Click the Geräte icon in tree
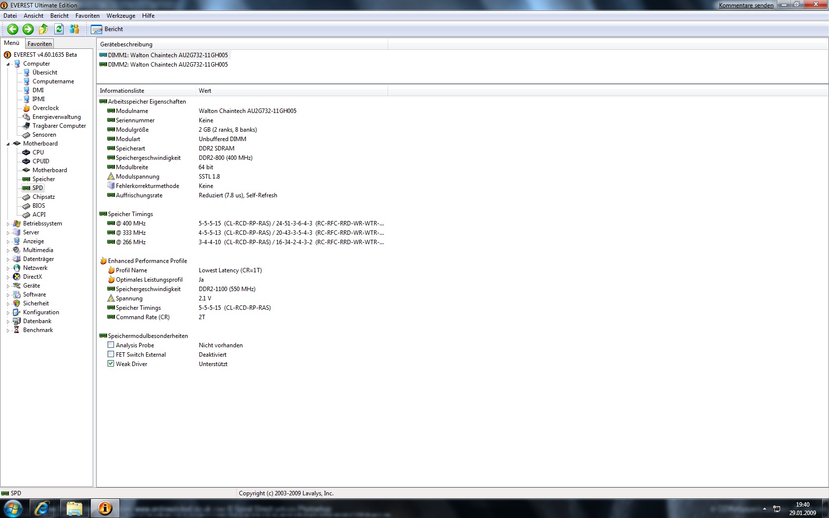The image size is (829, 518). (x=17, y=286)
